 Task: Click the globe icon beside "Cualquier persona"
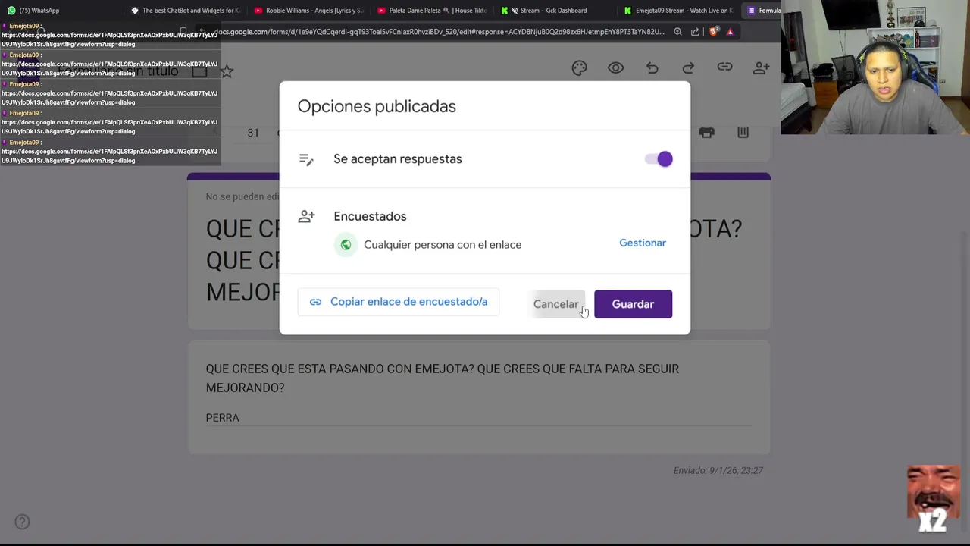point(346,245)
